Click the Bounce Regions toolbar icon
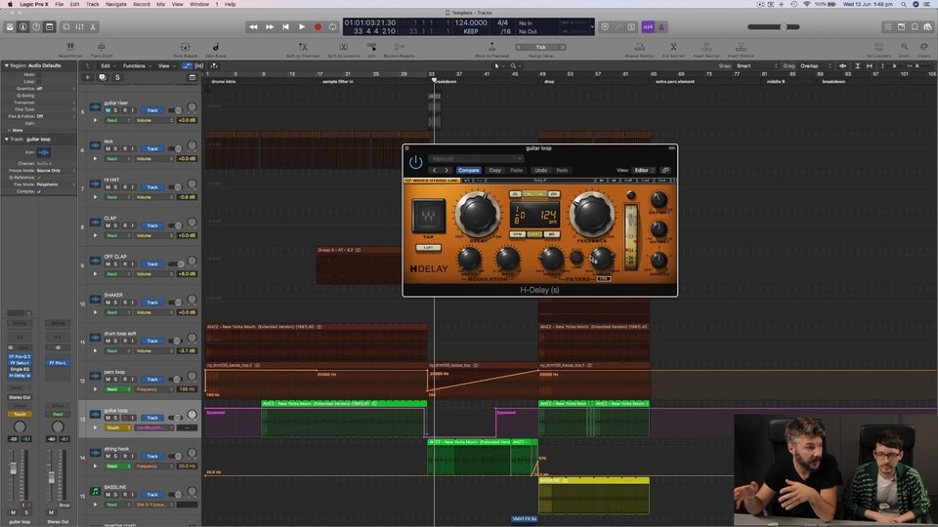Viewport: 938px width, 527px height. [399, 47]
